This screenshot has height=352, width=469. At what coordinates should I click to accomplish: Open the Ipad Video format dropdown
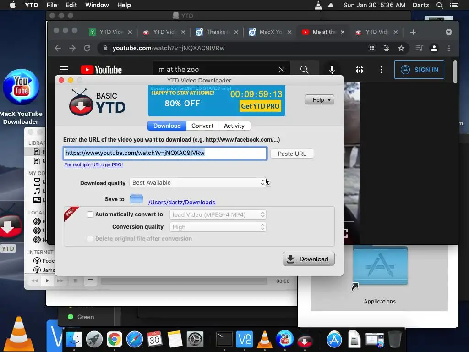point(218,214)
